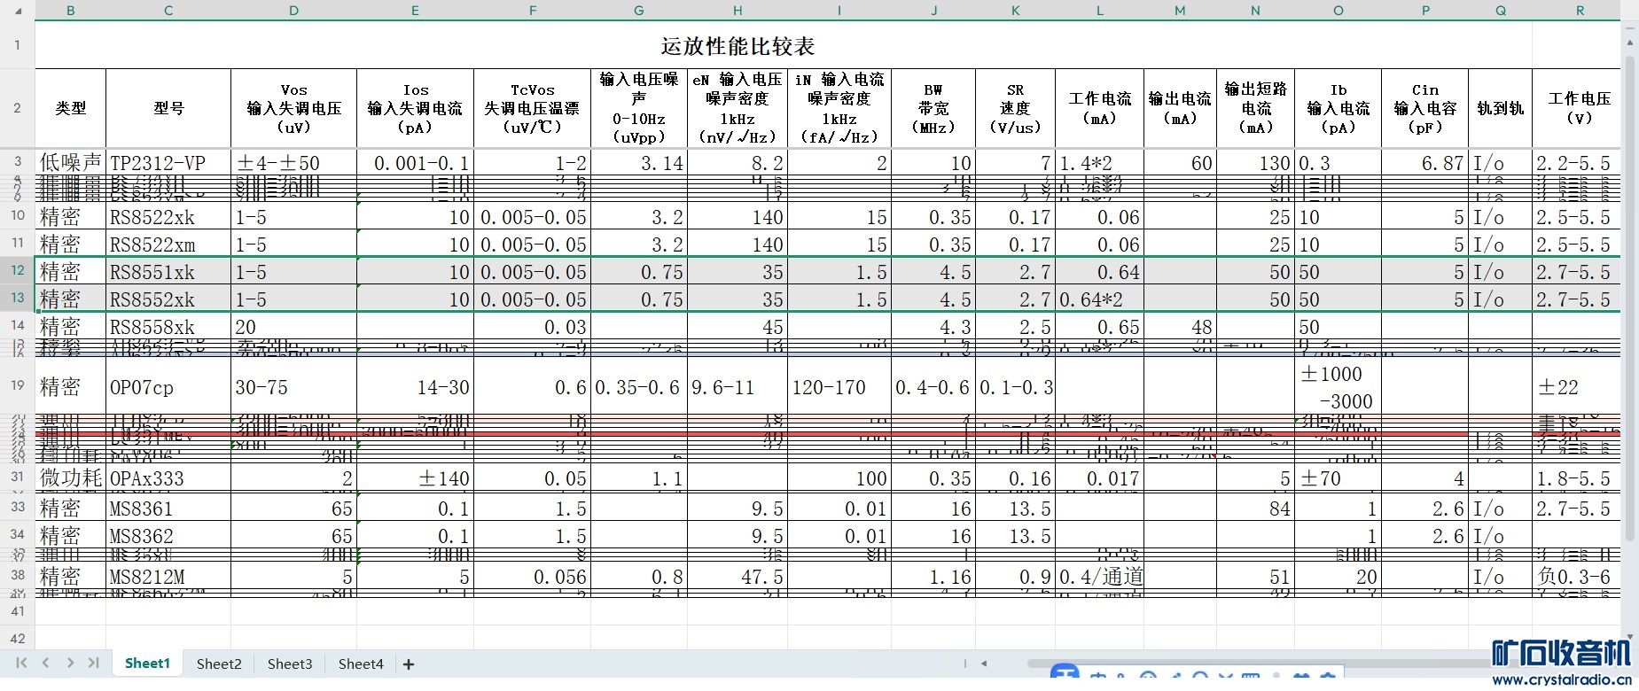Select column P by its header
Screen dimensions: 1639x691
1425,11
